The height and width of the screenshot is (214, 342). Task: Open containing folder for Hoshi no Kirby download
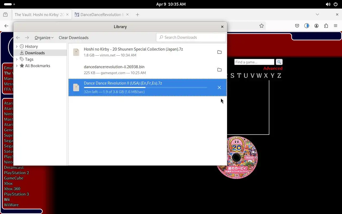click(x=219, y=52)
